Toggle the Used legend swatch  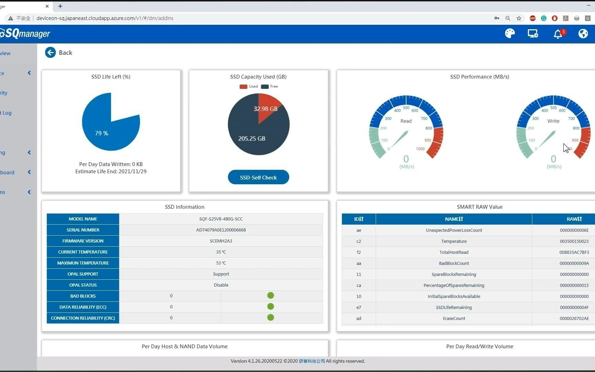[x=243, y=86]
